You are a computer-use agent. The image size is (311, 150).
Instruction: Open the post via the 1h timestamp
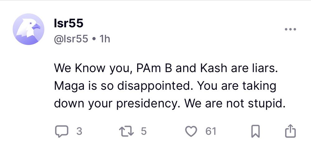104,39
